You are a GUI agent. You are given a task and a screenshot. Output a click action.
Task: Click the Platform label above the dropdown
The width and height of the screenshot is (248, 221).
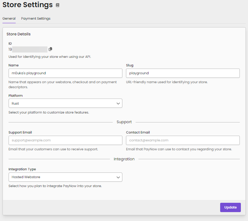[x=16, y=96]
